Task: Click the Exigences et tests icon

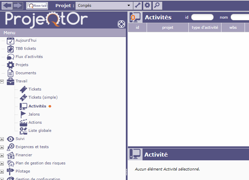Action: pos(11,147)
